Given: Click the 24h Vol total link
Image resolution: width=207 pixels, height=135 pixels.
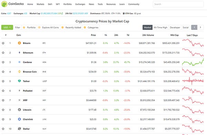Looking at the screenshot, I should (80, 13).
